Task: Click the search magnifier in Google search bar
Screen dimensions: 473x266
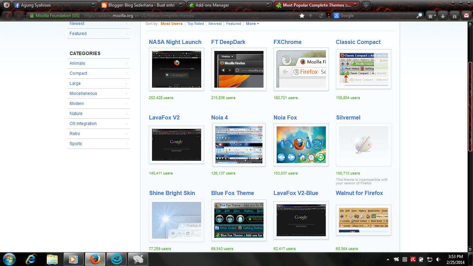Action: point(419,16)
